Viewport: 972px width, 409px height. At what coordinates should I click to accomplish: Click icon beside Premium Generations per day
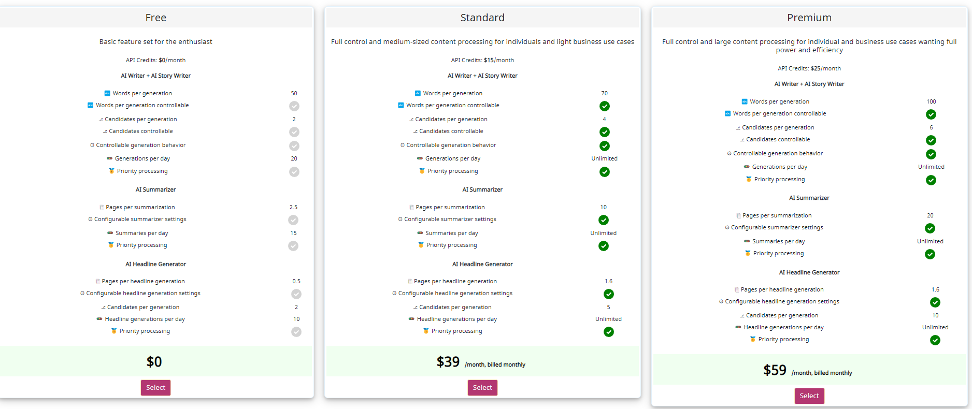coord(747,167)
